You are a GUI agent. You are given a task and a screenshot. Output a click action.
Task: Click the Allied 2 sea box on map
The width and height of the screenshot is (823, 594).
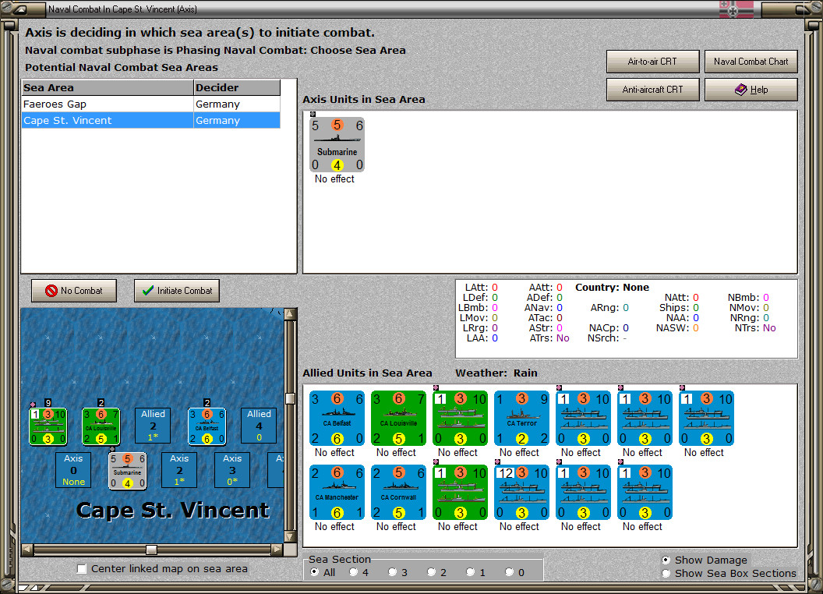tap(153, 426)
